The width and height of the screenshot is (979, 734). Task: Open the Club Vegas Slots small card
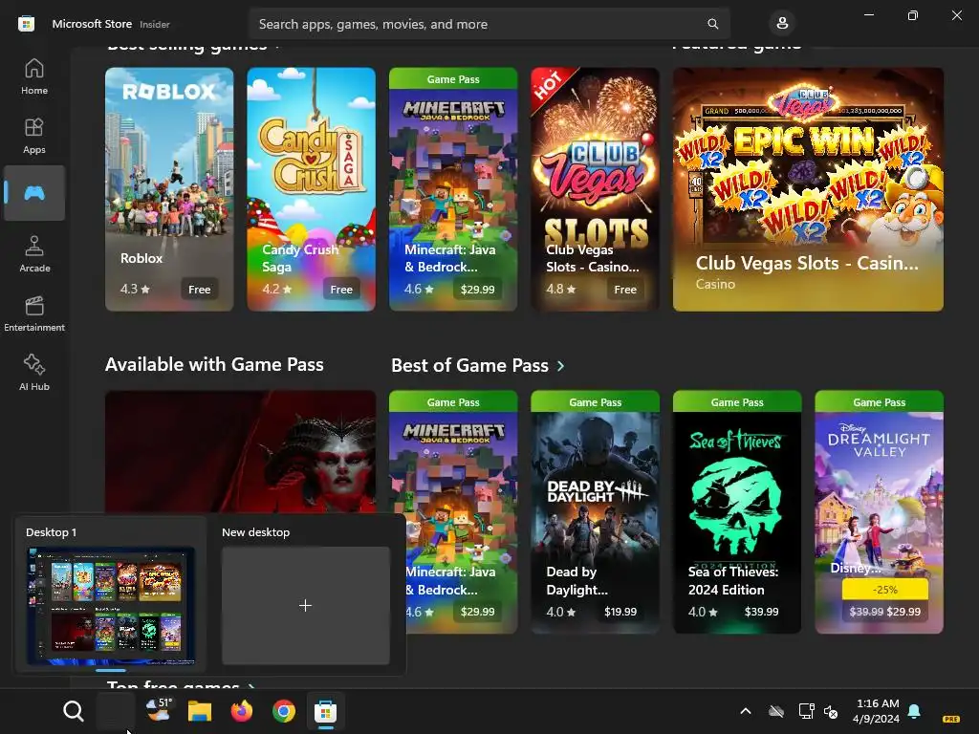[x=595, y=189]
